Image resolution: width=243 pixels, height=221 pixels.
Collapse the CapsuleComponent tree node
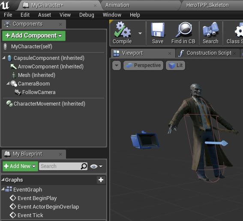click(4, 58)
